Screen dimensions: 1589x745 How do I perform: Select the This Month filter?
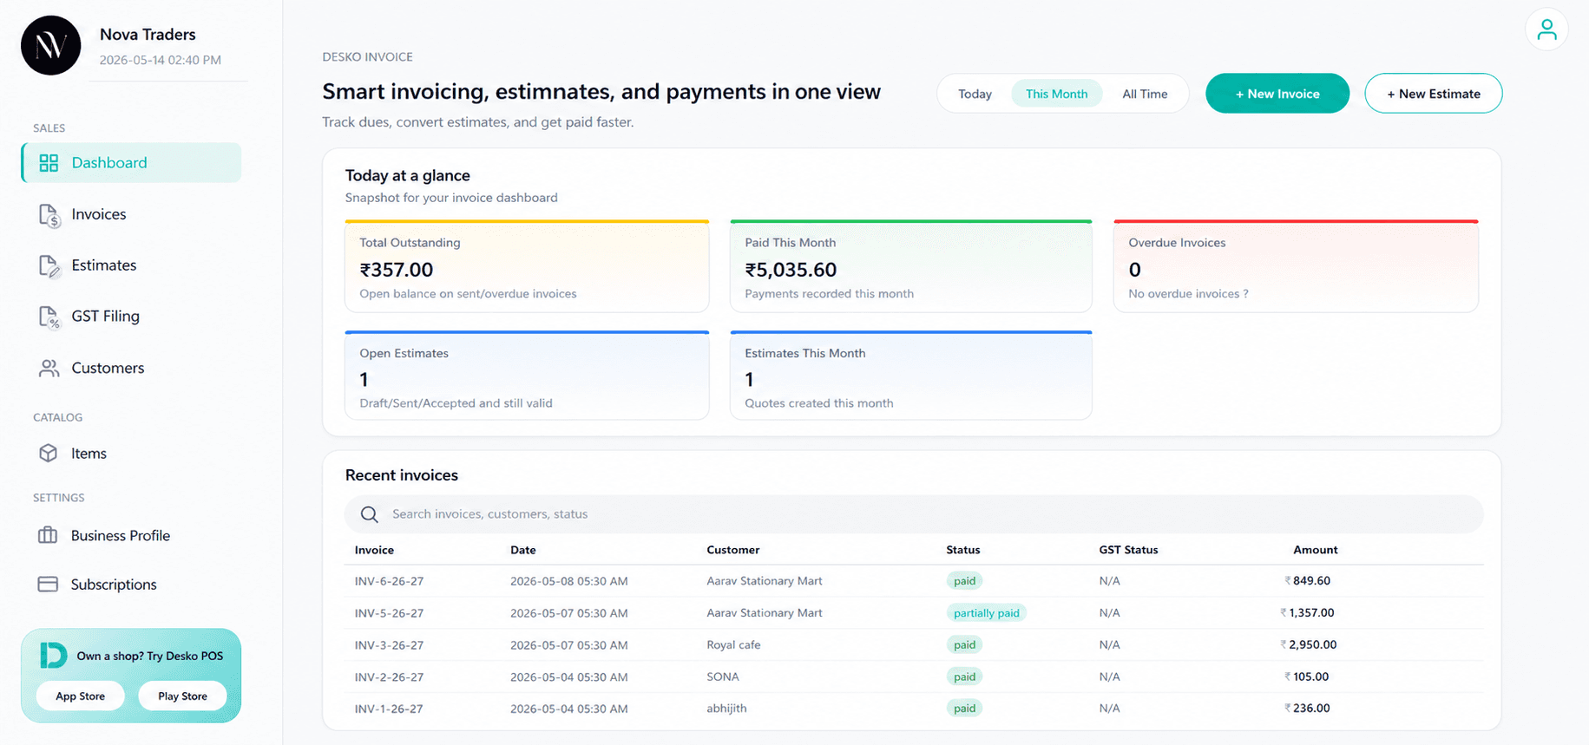[1056, 94]
